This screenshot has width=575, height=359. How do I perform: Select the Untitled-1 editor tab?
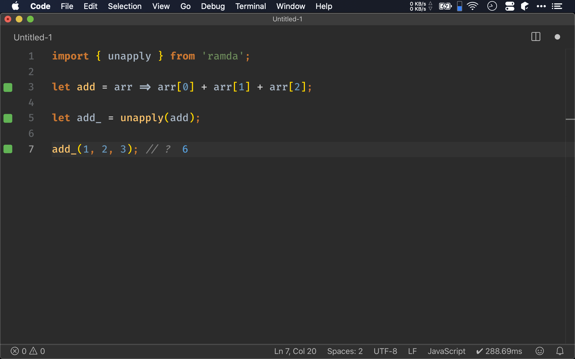coord(33,37)
